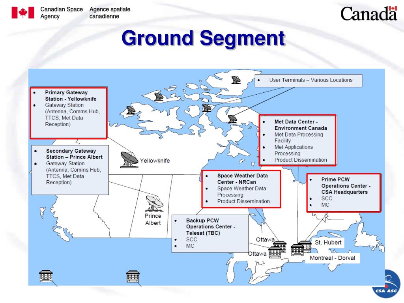This screenshot has height=303, width=404.
Task: Click the CSA ASC round emblem
Action: 386,285
